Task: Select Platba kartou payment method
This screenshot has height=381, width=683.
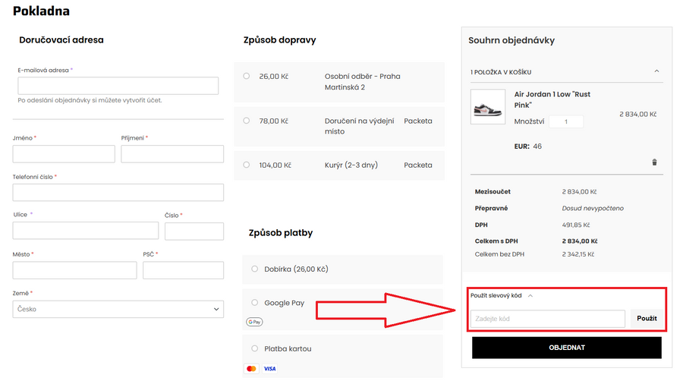Action: coord(255,348)
